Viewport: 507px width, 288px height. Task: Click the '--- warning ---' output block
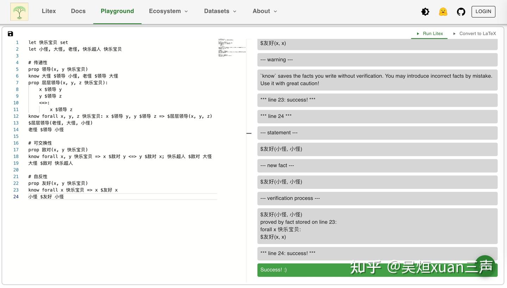(x=377, y=60)
